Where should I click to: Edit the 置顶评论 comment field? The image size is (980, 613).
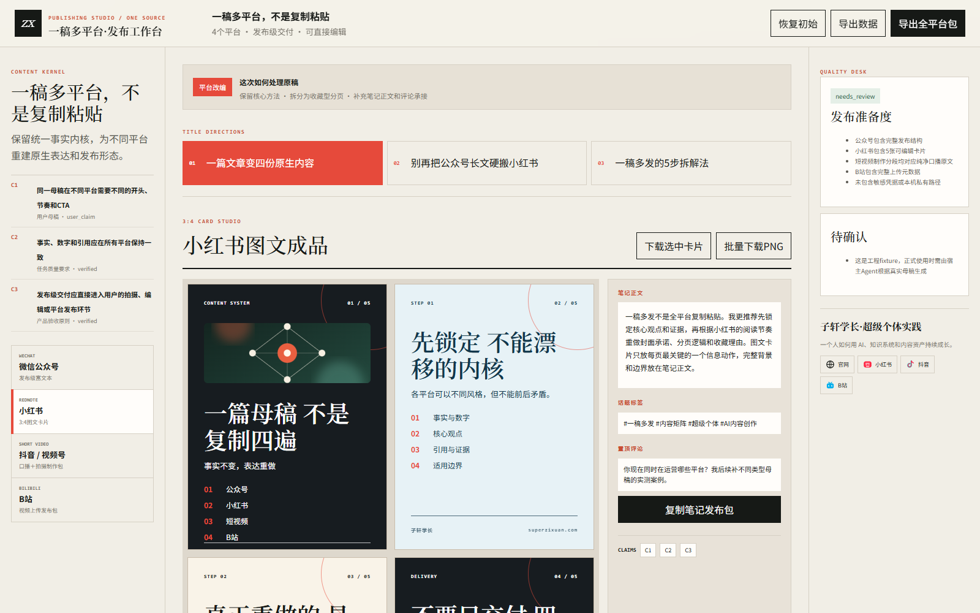[x=699, y=474]
